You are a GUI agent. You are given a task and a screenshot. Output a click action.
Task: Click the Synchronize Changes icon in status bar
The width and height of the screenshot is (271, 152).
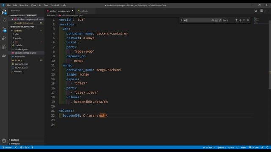click(x=16, y=147)
